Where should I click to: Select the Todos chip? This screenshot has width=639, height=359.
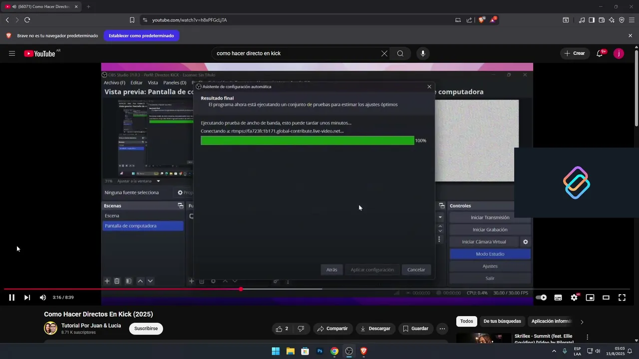click(x=466, y=322)
